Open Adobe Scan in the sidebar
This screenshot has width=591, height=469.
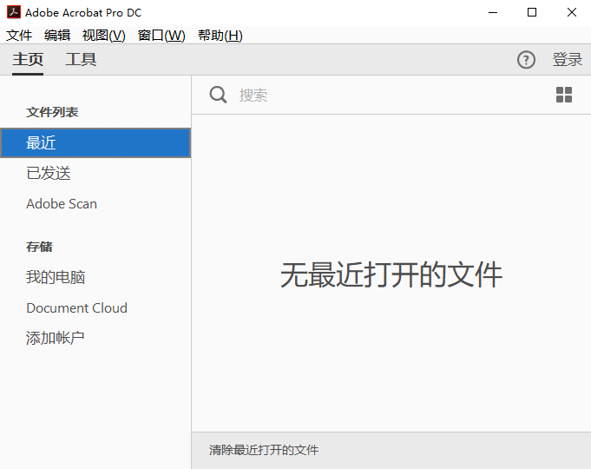tap(62, 204)
